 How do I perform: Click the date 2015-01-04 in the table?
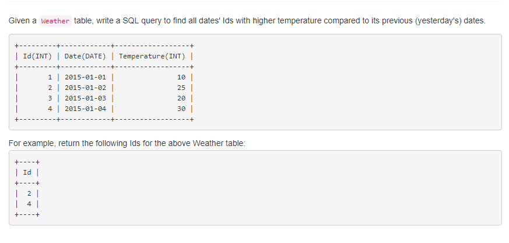(85, 109)
